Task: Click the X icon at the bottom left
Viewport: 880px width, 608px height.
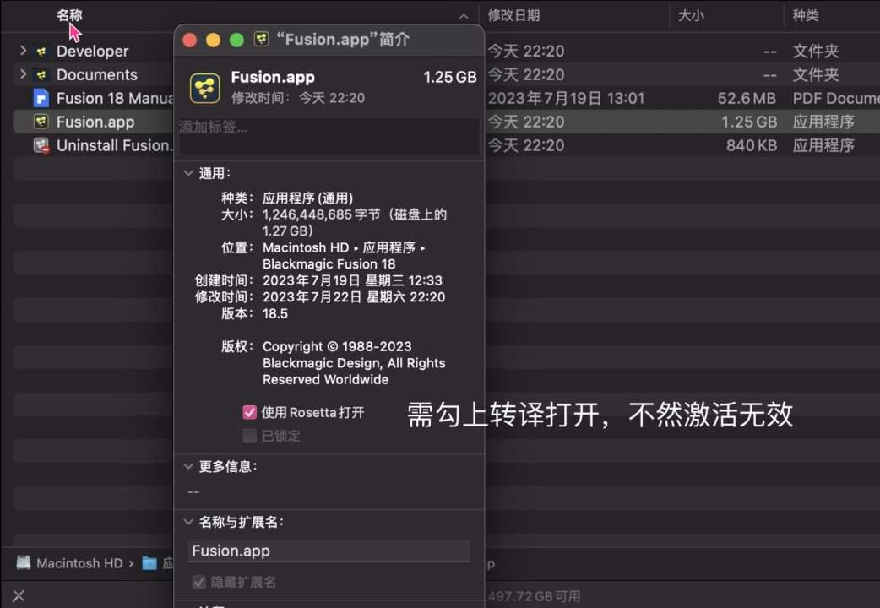Action: tap(18, 595)
